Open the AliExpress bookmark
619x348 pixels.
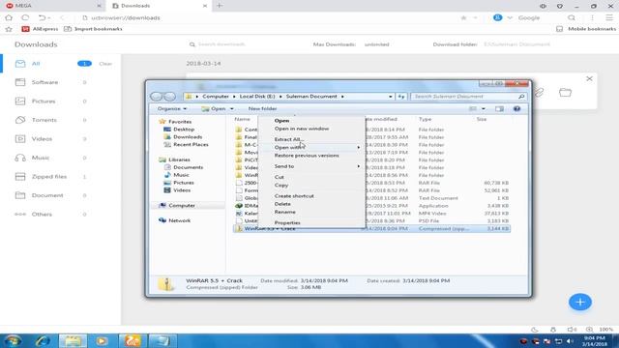tap(40, 29)
